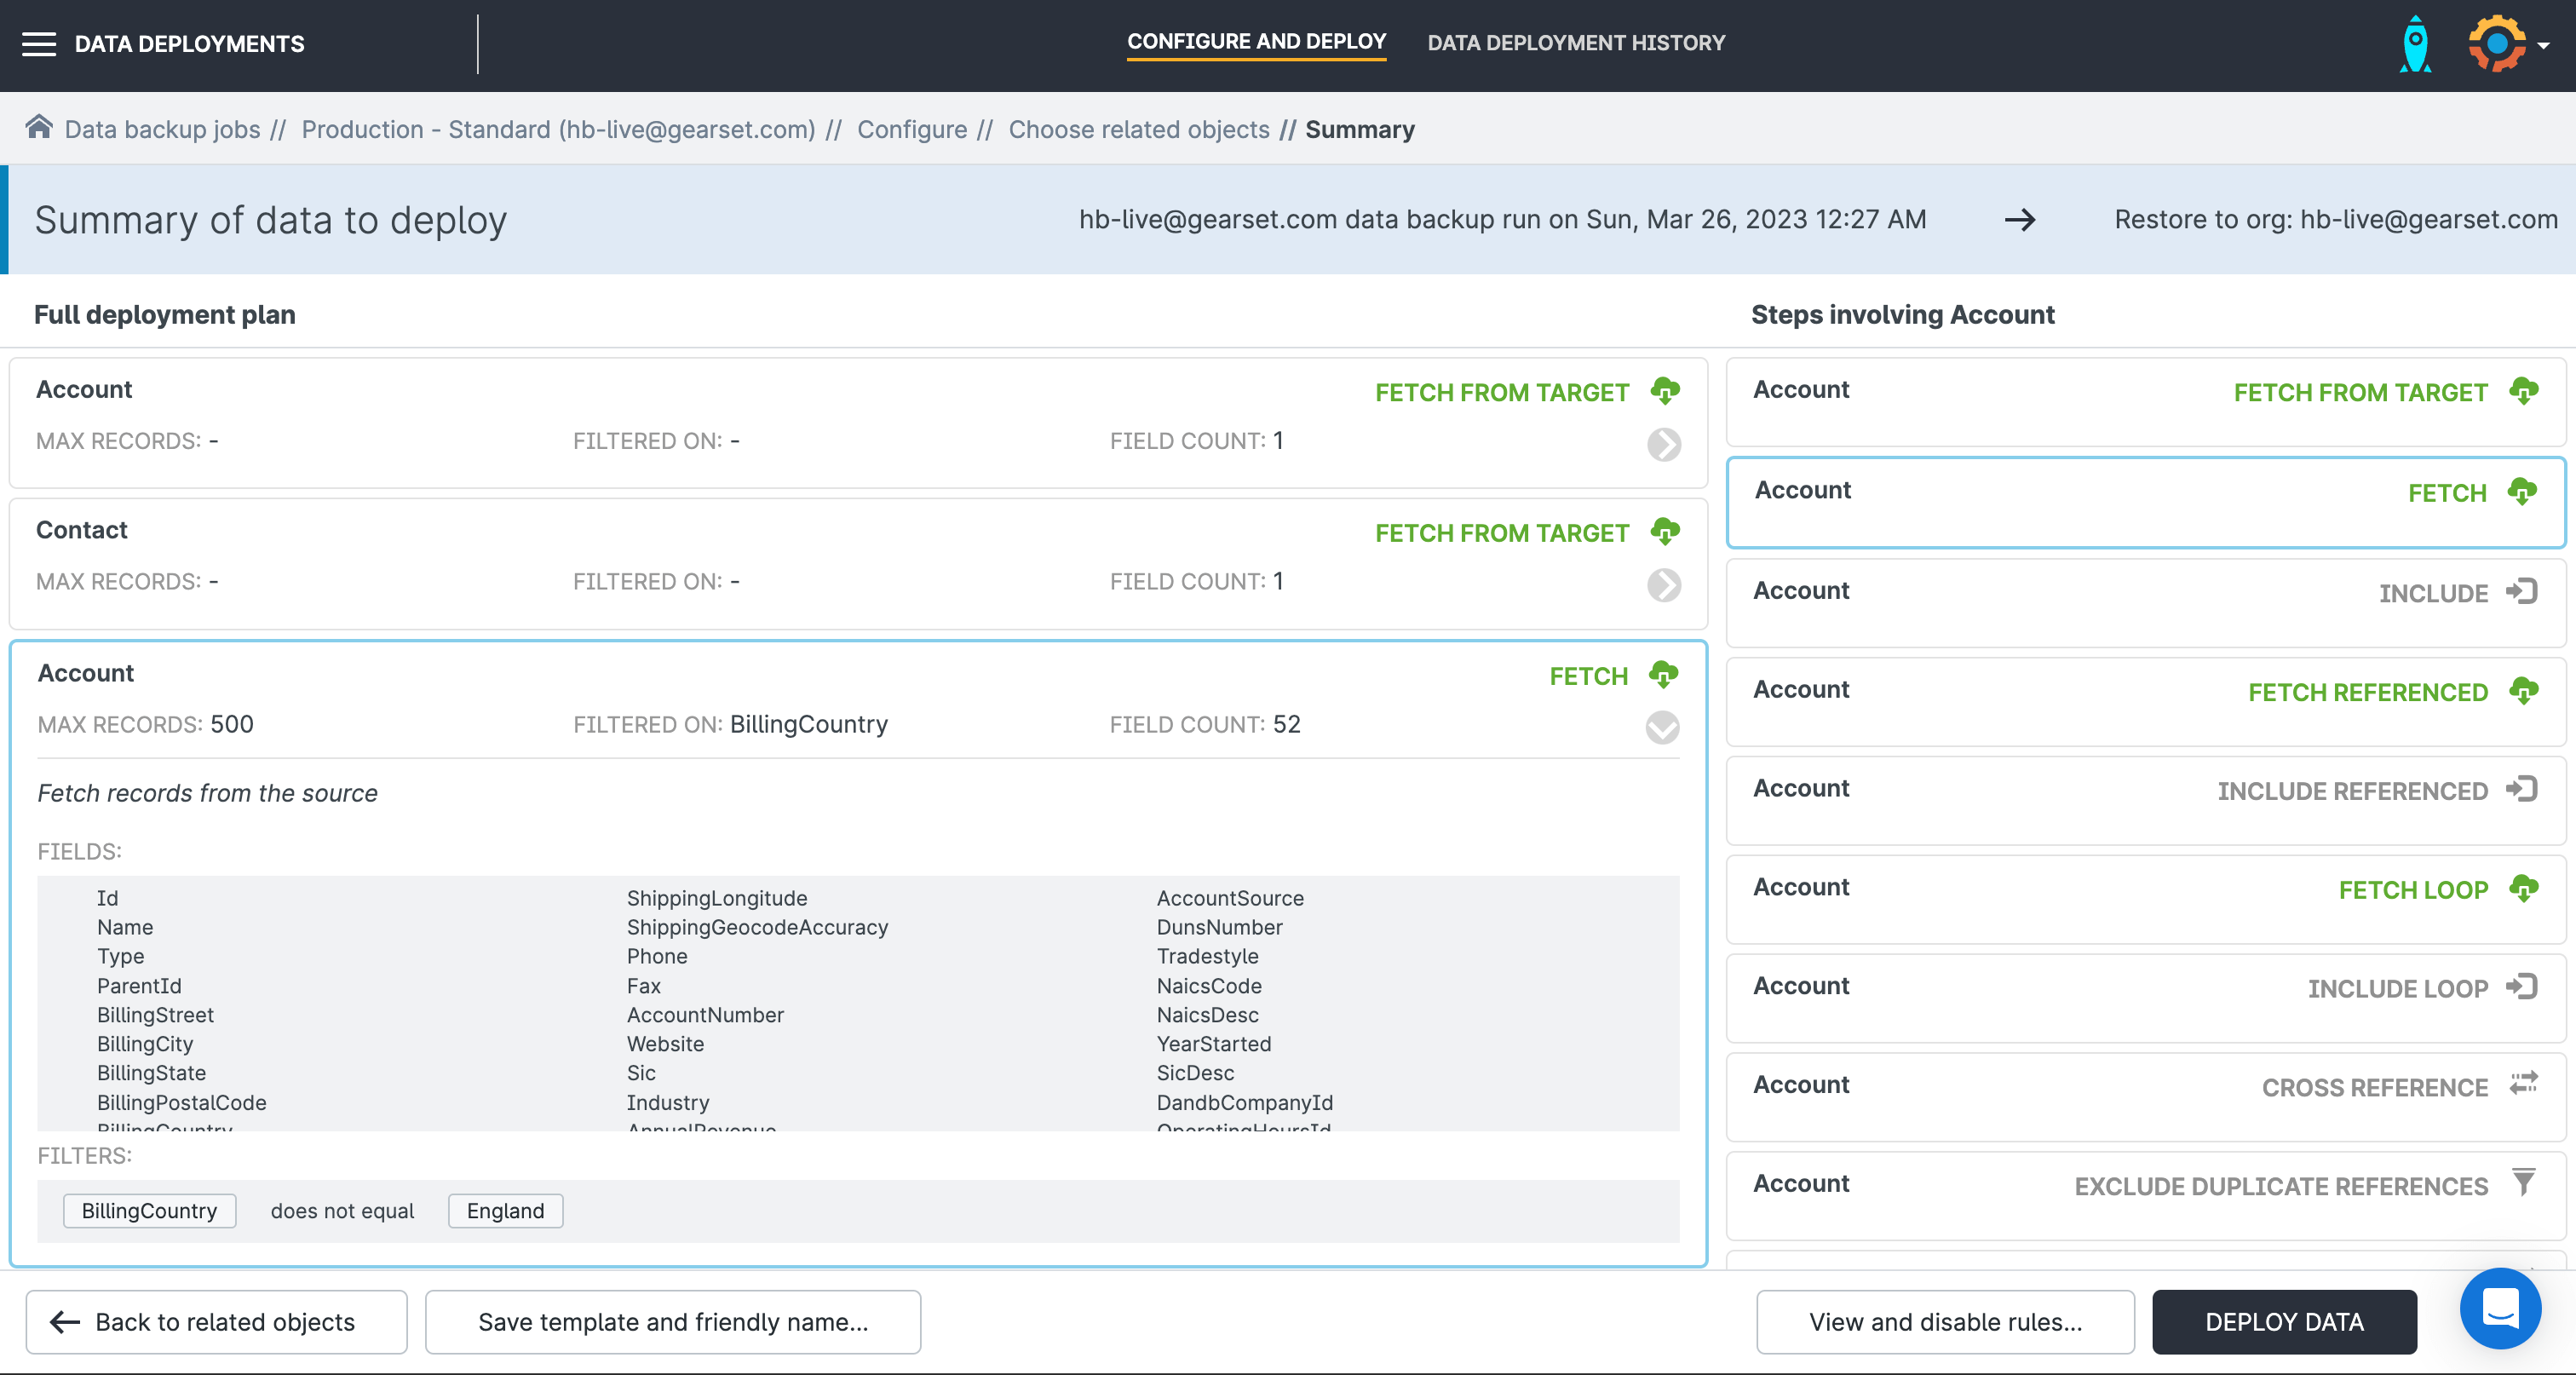Click the rocket icon in header
The width and height of the screenshot is (2576, 1375).
pyautogui.click(x=2415, y=44)
